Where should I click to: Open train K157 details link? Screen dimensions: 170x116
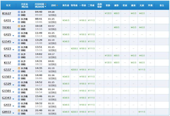[7, 63]
